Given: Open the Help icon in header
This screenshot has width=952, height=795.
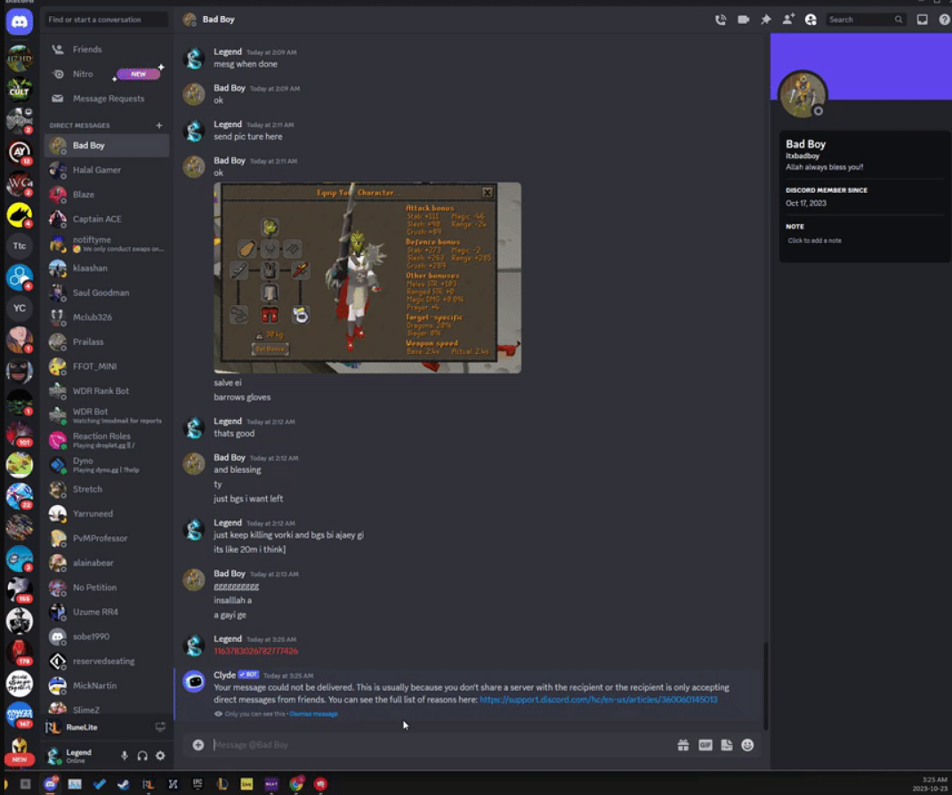Looking at the screenshot, I should (x=944, y=20).
